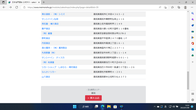196x110 pixels.
Task: Open the Edge Settings and more menu
Action: [x=192, y=7]
